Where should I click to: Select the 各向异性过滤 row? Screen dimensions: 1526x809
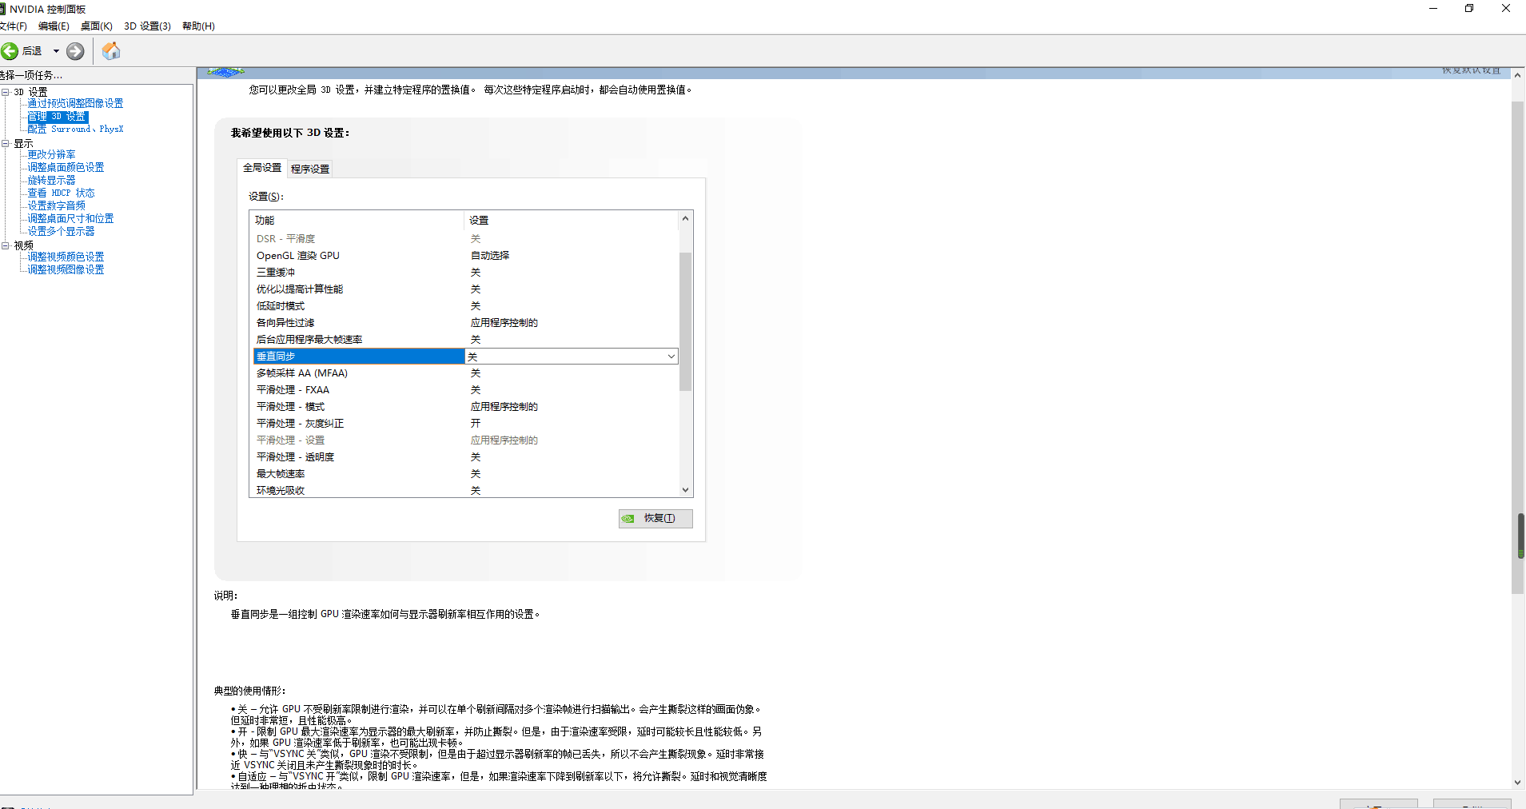465,323
